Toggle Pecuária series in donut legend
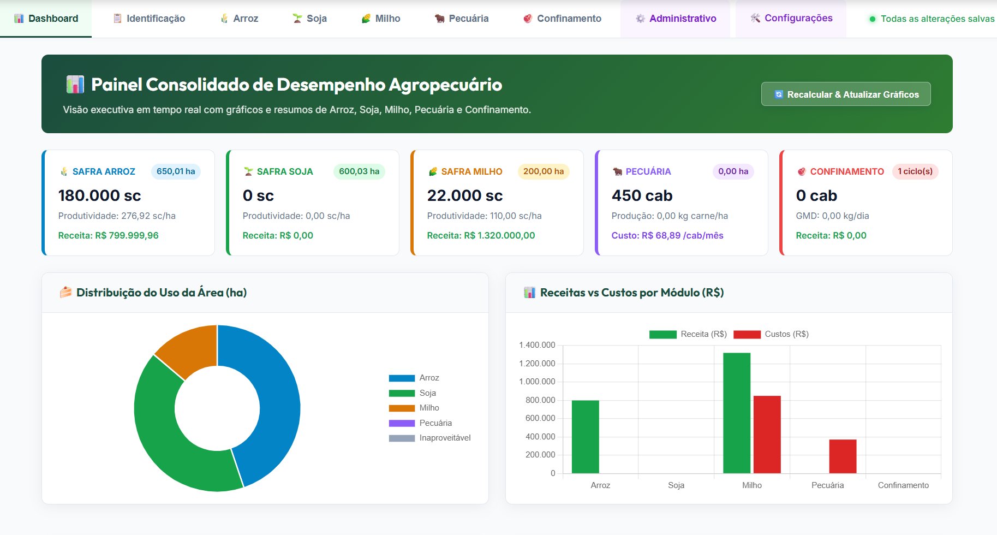This screenshot has height=535, width=997. tap(420, 423)
